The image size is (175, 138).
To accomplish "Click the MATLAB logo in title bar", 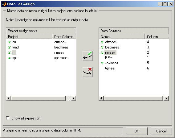I will click(4, 4).
